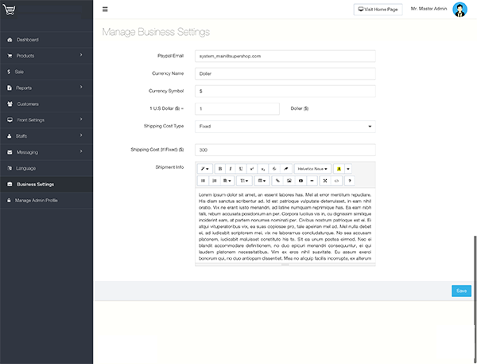Viewport: 477px width, 364px height.
Task: Click the Visit Home Page button
Action: tap(378, 10)
